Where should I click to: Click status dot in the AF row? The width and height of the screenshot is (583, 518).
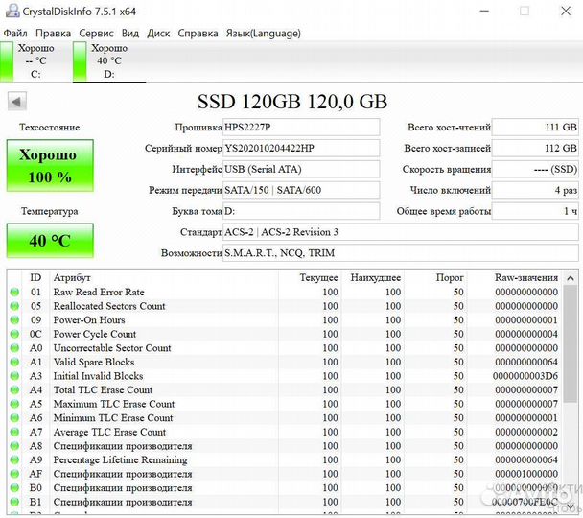point(14,474)
